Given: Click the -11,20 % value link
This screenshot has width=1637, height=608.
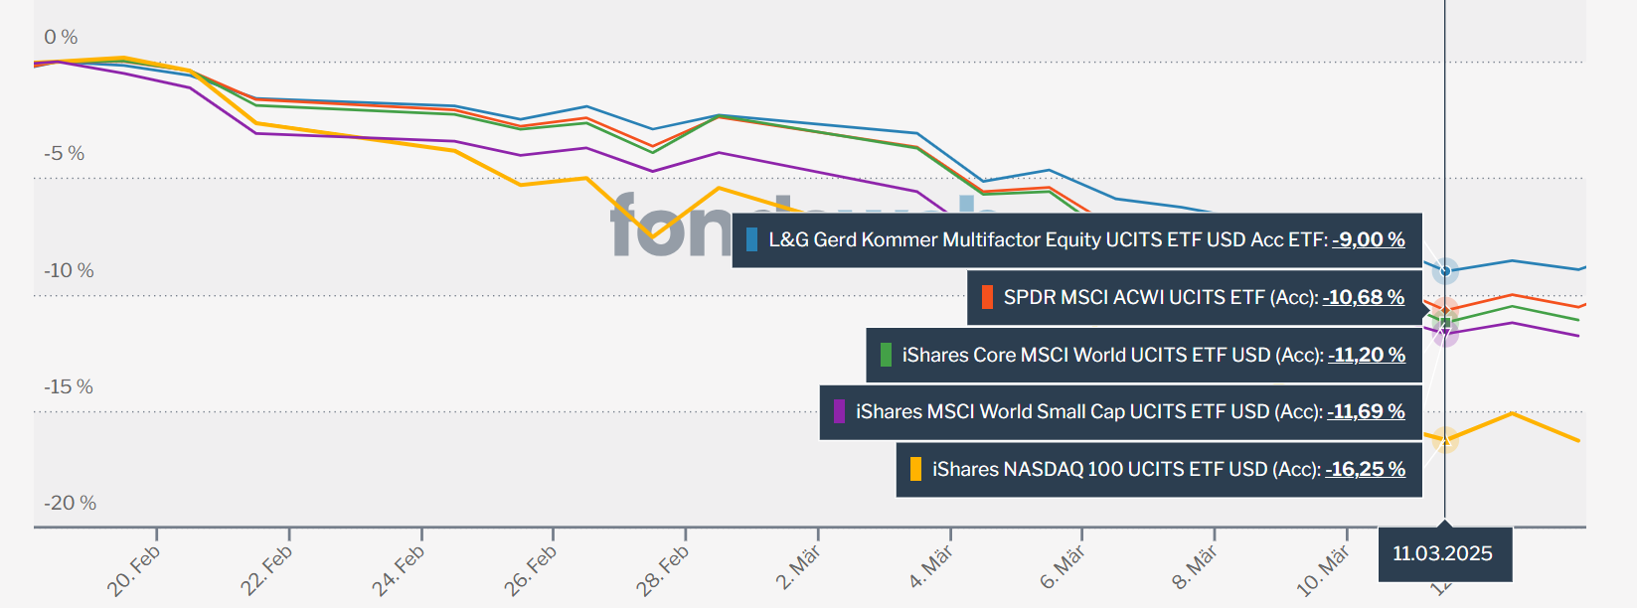Looking at the screenshot, I should pyautogui.click(x=1367, y=355).
